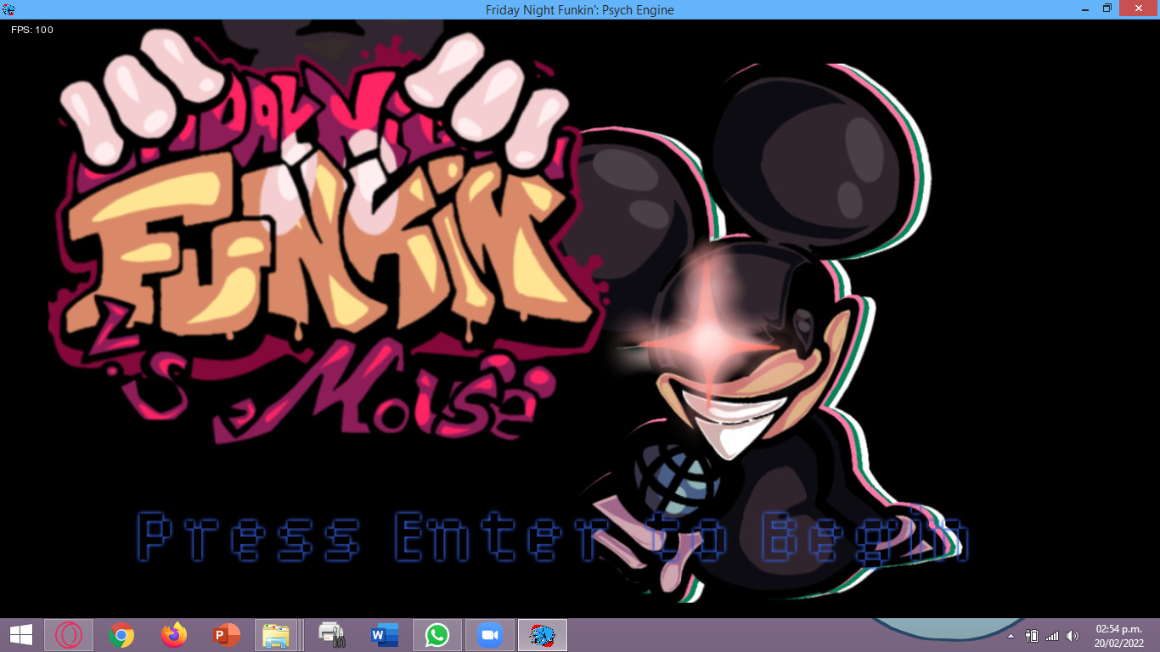Open the Start menu
Viewport: 1160px width, 652px height.
(20, 634)
